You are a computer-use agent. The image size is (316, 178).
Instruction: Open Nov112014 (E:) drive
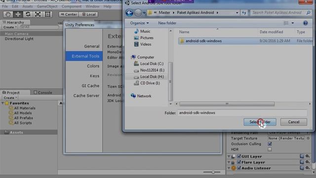pos(152,70)
